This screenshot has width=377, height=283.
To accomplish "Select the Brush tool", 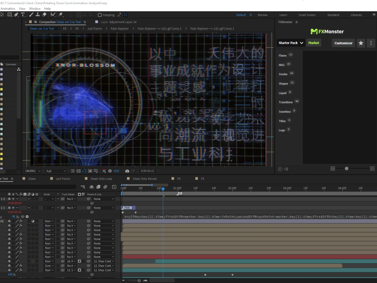I will (31, 14).
